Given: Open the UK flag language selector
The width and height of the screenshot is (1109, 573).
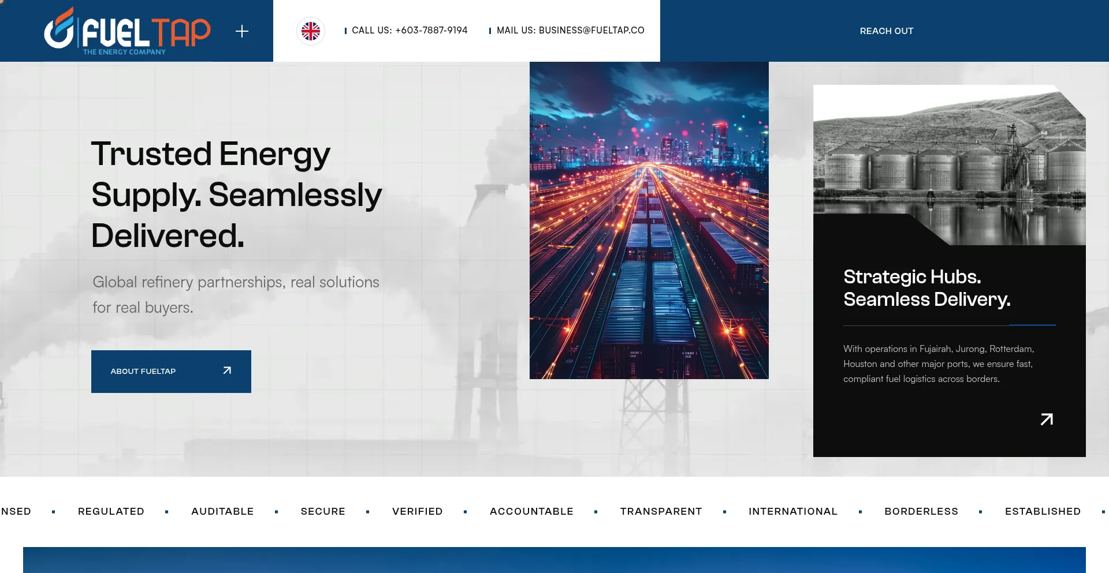Looking at the screenshot, I should (311, 31).
